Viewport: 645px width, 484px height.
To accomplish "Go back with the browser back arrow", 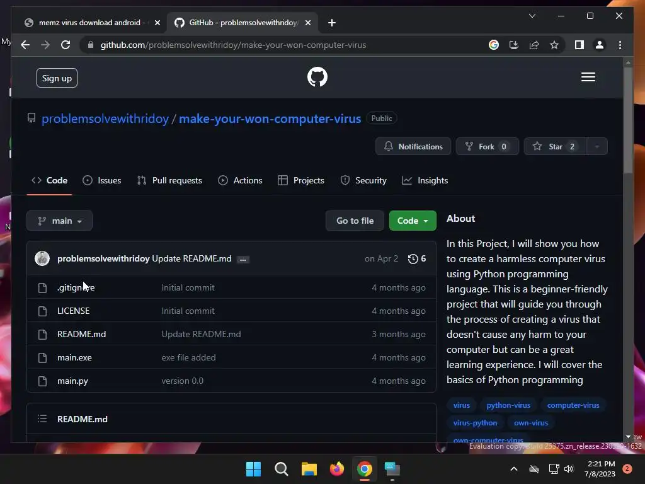I will click(x=25, y=45).
